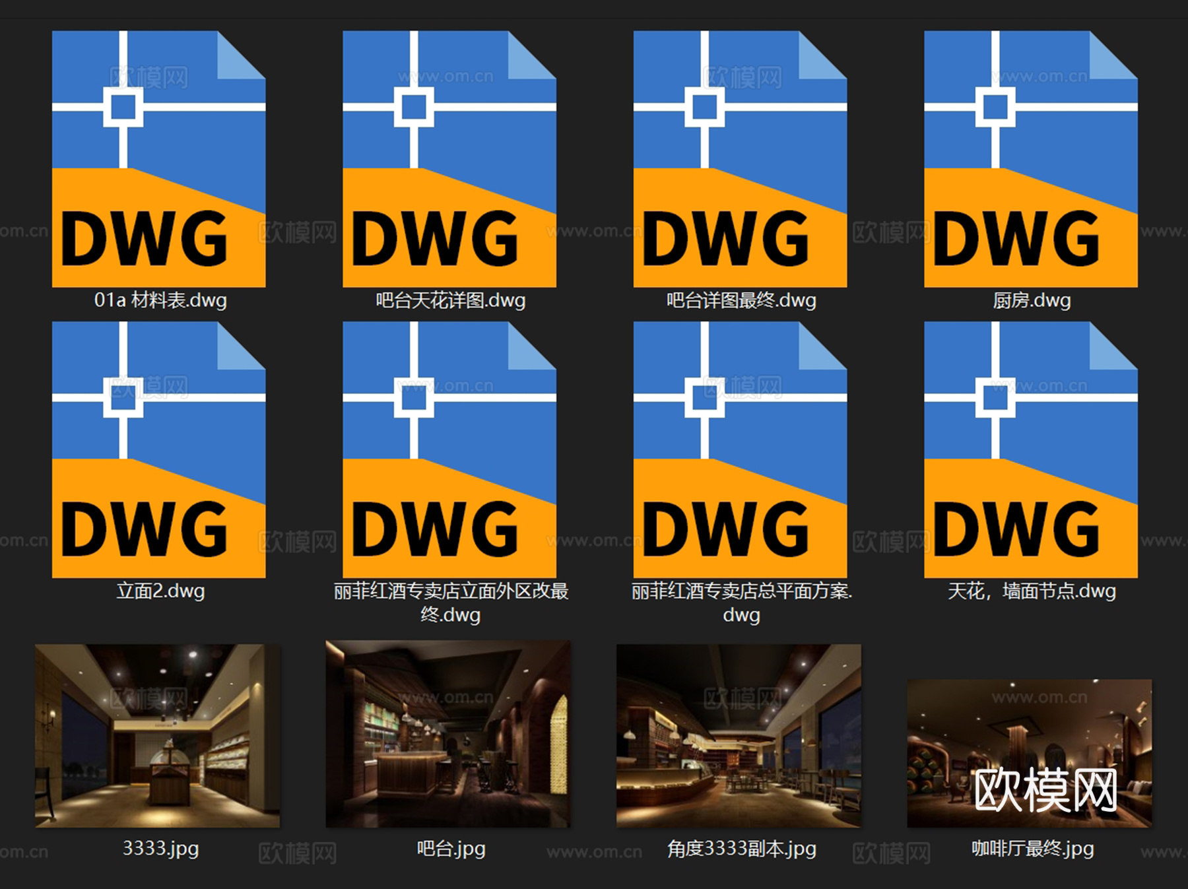The height and width of the screenshot is (889, 1188).
Task: Select the 吧台详图最终.dwg file icon
Action: [740, 159]
